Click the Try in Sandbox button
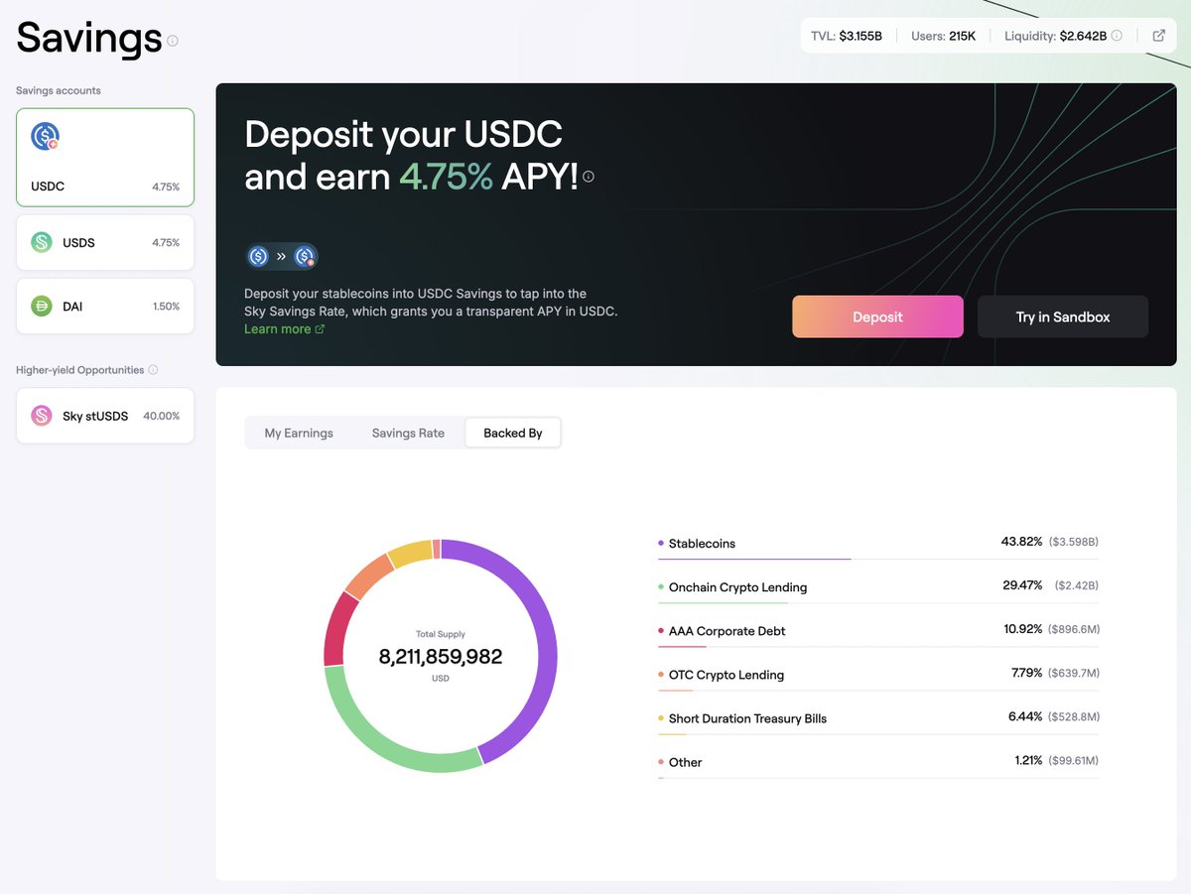Image resolution: width=1191 pixels, height=894 pixels. click(1062, 317)
